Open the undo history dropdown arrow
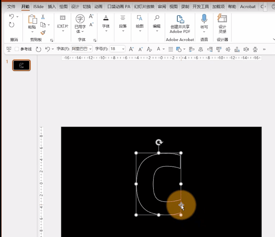 click(17, 17)
